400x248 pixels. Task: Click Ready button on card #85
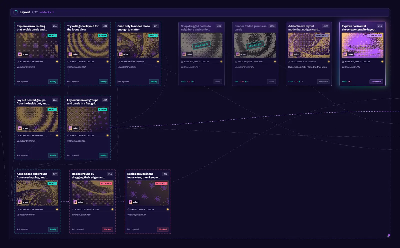(x=103, y=155)
